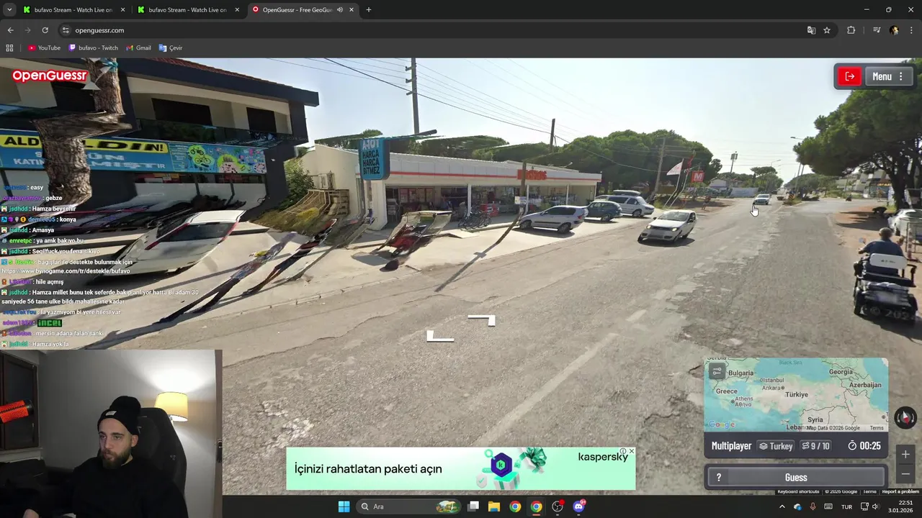
Task: Click Terms link inside the mini map
Action: tap(876, 428)
